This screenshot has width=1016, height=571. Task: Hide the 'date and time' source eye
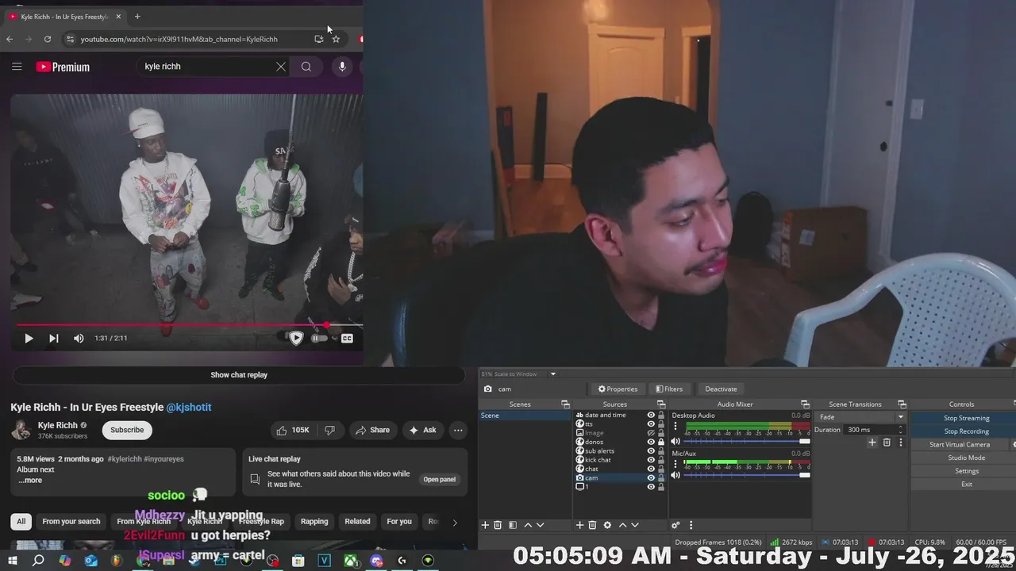(x=651, y=415)
